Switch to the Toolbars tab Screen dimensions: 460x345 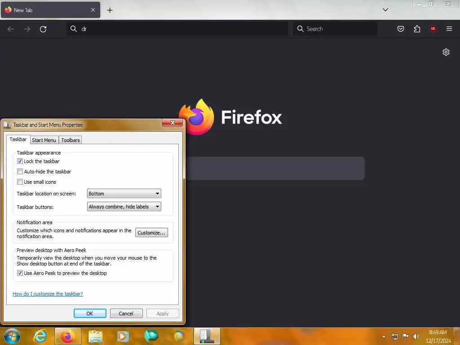(71, 140)
